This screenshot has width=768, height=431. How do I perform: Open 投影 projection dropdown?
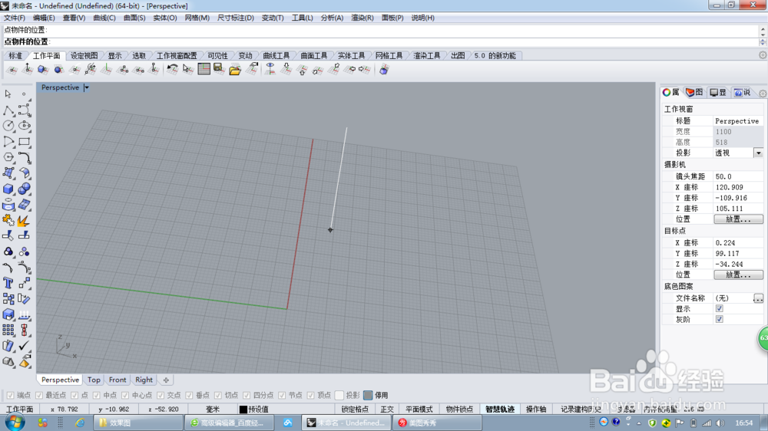(x=758, y=153)
